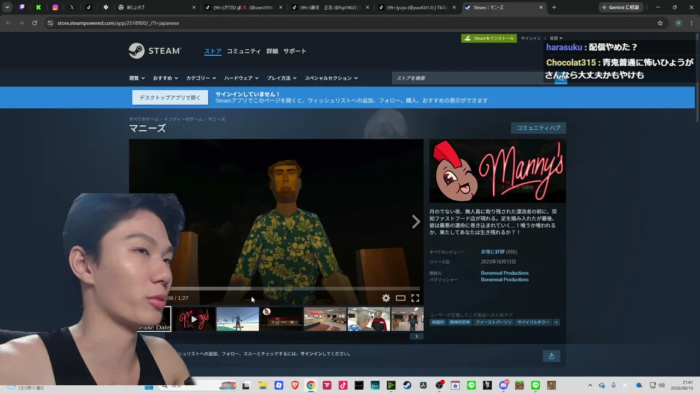Toggle theater mode on the trailer player
Viewport: 700px width, 394px height.
click(x=400, y=298)
